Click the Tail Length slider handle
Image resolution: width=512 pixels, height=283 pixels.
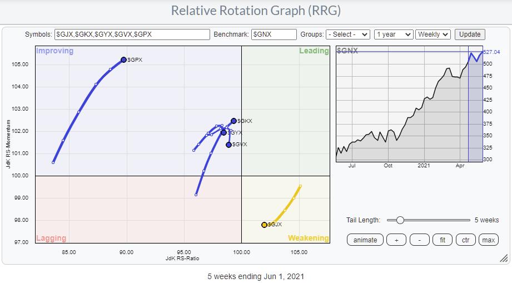tap(399, 220)
